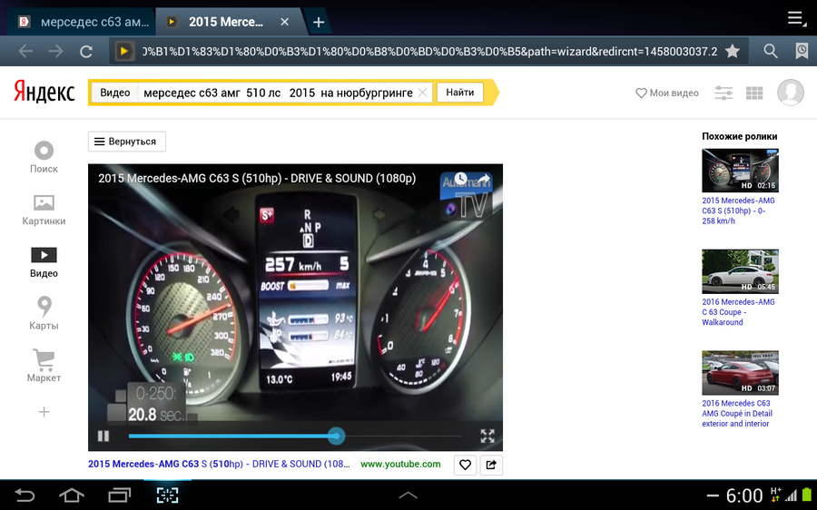The width and height of the screenshot is (817, 510).
Task: Bookmark page with star icon
Action: click(733, 51)
